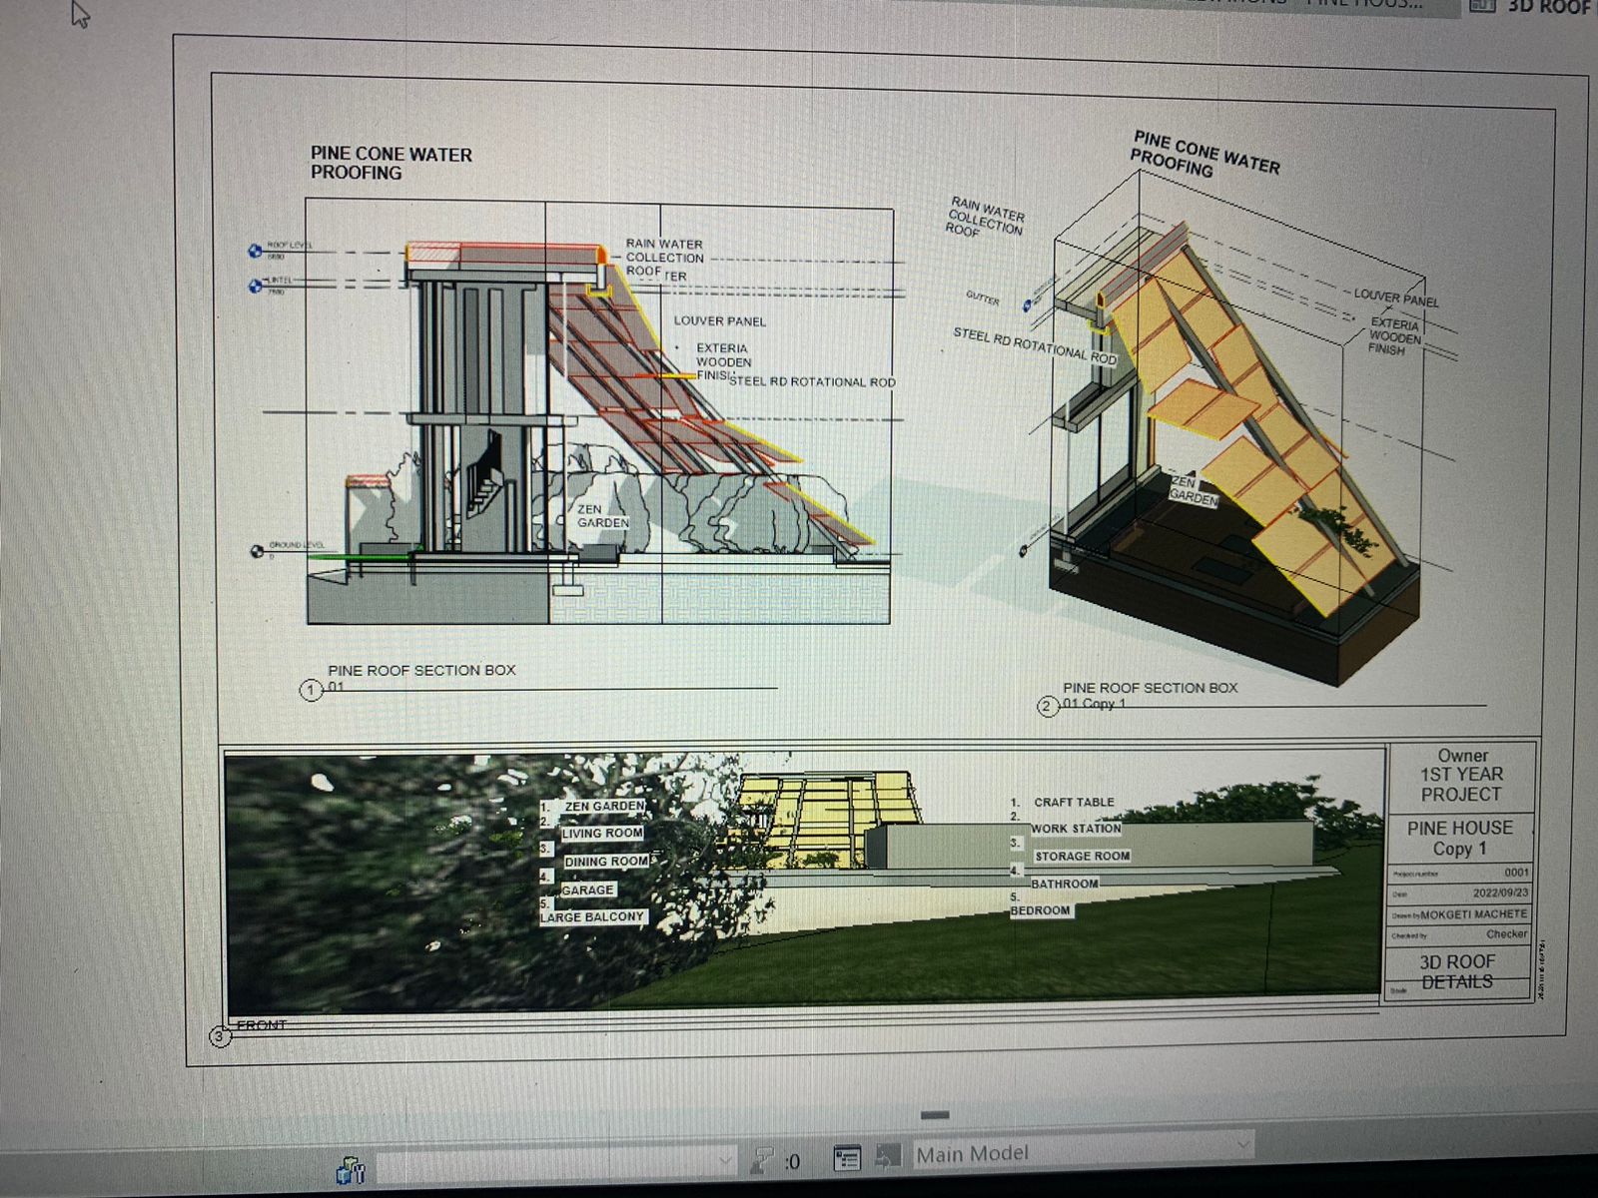Select the LINTEL level head marker
This screenshot has height=1198, width=1598.
255,287
